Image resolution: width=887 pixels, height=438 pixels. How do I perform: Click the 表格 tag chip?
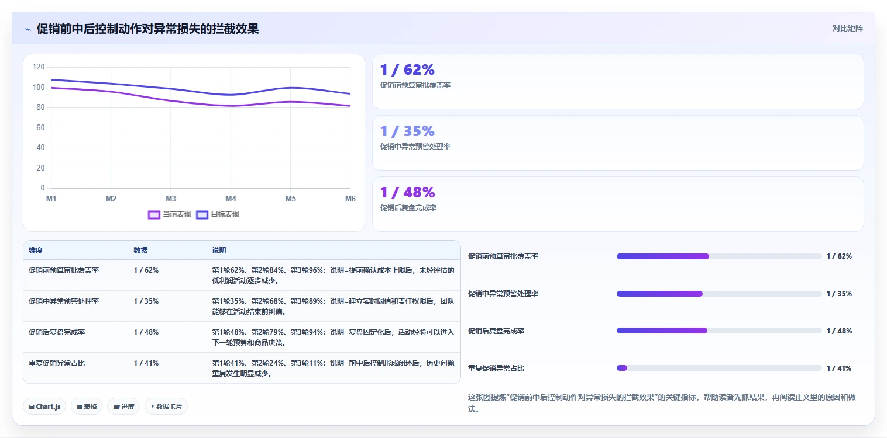(x=87, y=406)
